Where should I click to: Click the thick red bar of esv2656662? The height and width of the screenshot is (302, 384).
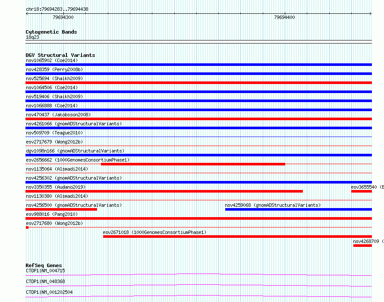(193, 164)
